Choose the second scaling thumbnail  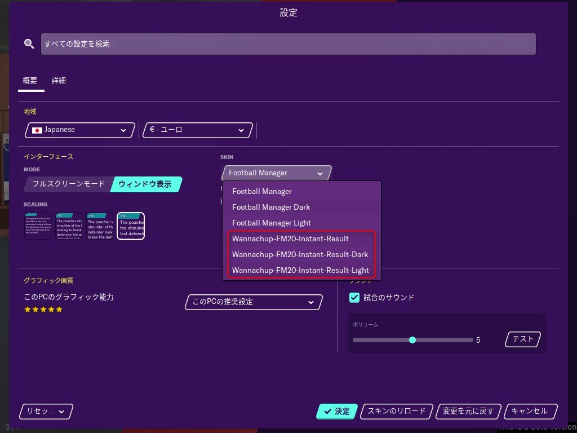tap(69, 226)
